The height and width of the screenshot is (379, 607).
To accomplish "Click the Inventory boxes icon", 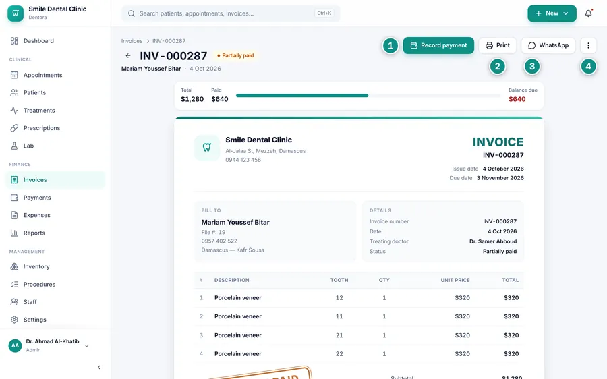I will click(x=14, y=267).
